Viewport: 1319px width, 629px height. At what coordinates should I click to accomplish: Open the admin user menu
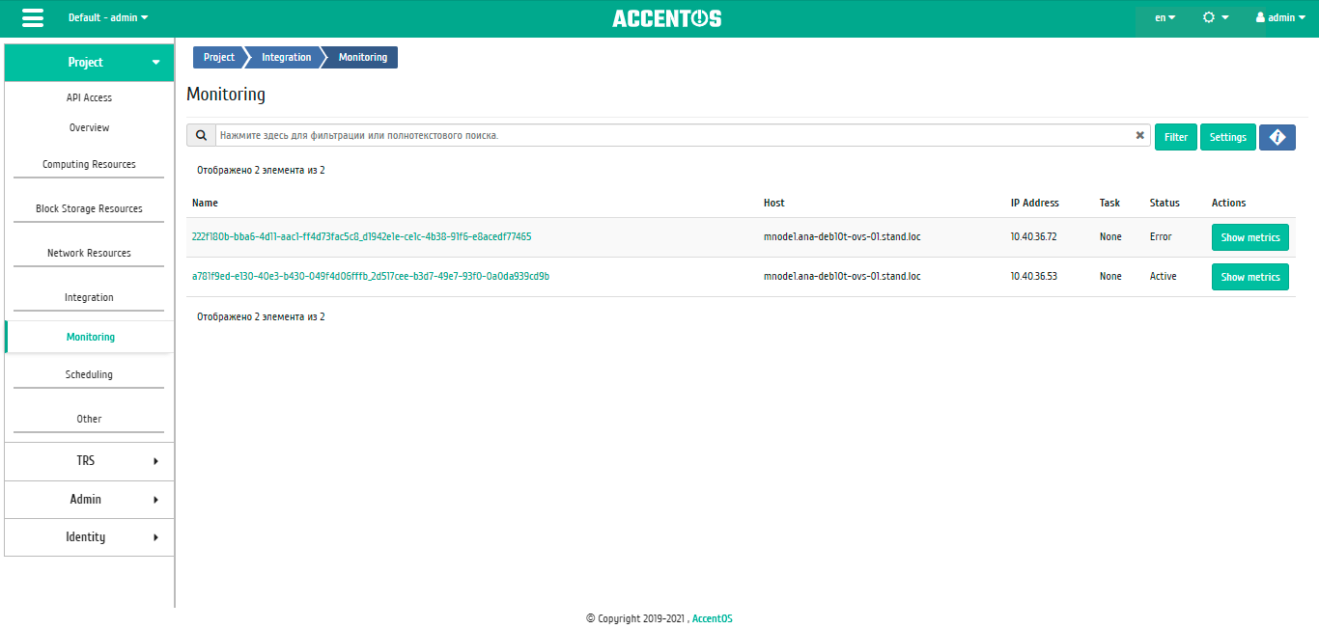1281,17
